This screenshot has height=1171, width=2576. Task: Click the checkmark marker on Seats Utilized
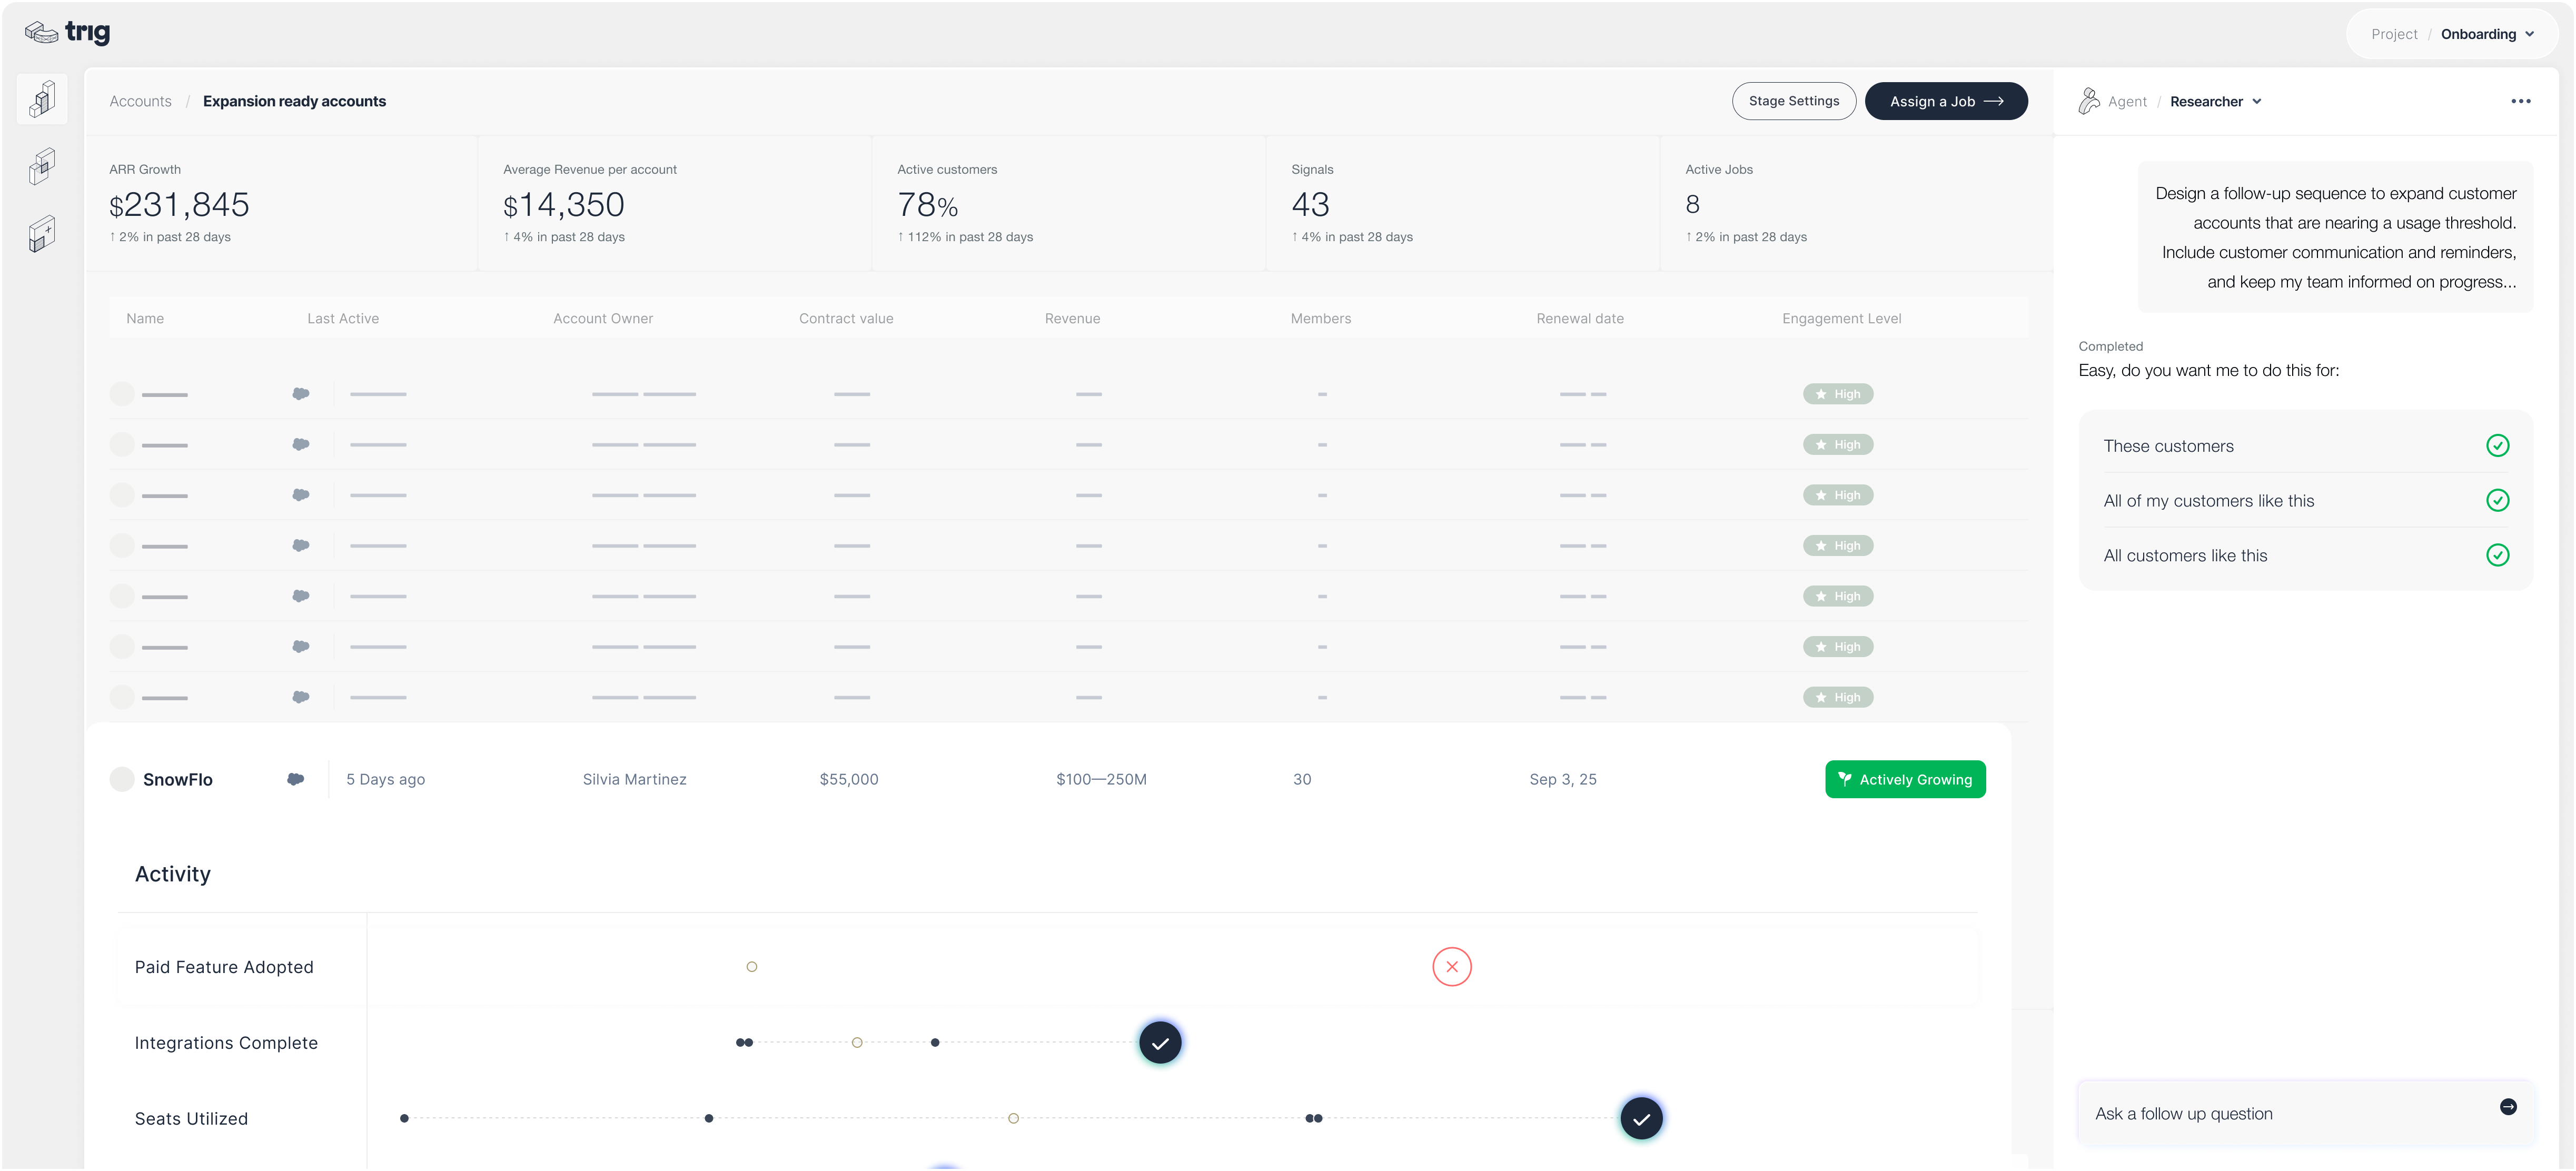[x=1641, y=1118]
